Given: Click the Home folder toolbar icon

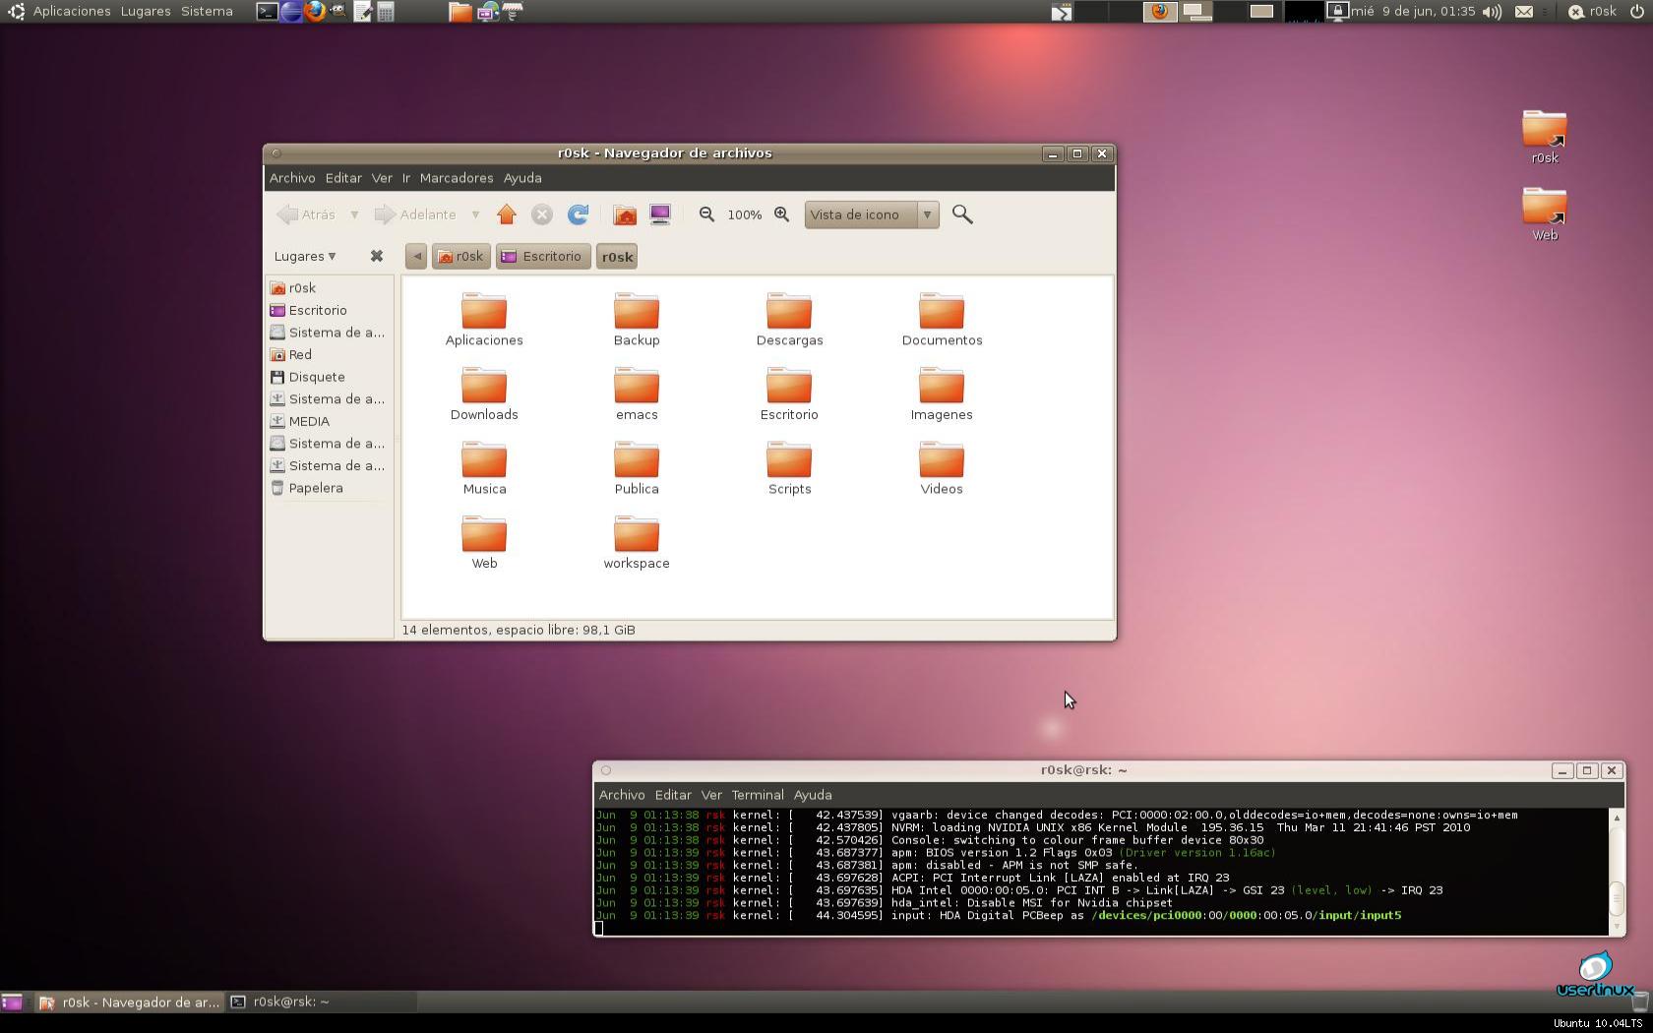Looking at the screenshot, I should pos(625,214).
